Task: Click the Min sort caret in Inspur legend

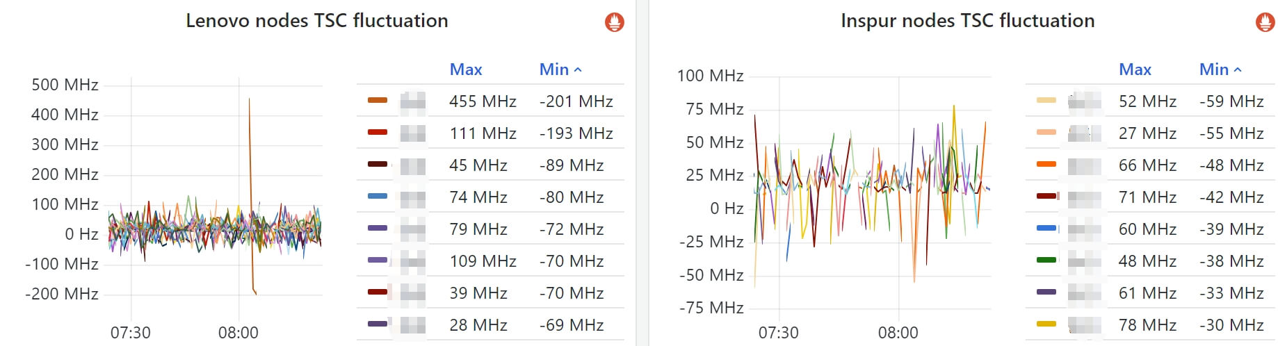Action: pyautogui.click(x=1238, y=69)
